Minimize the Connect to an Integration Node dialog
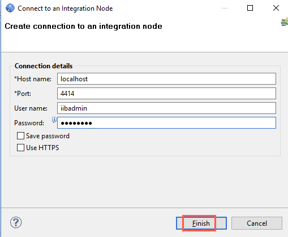Screen dimensions: 288x237 click(x=225, y=8)
